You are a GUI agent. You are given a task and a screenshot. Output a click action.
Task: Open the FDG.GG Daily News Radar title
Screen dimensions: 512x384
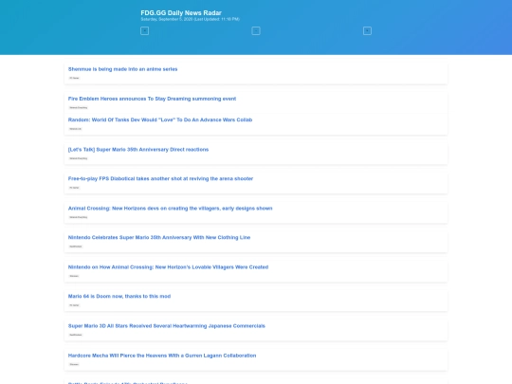(181, 12)
